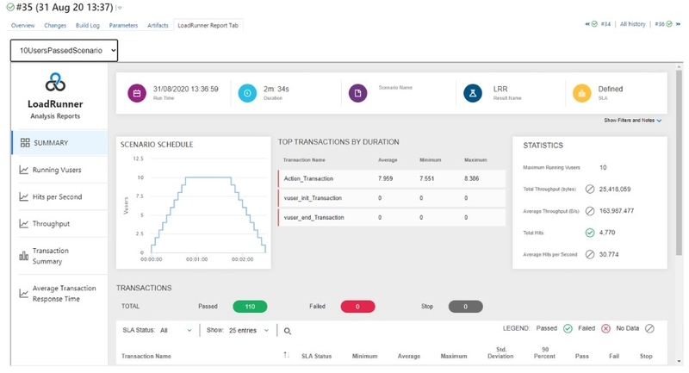
Task: Click the purple Scenario Name document icon
Action: tap(357, 93)
